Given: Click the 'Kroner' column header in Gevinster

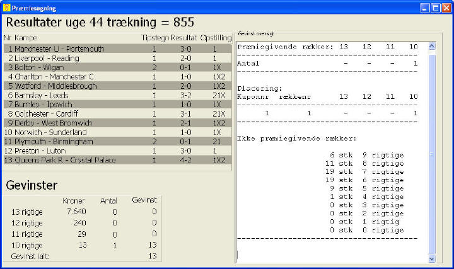Looking at the screenshot, I should 73,201.
